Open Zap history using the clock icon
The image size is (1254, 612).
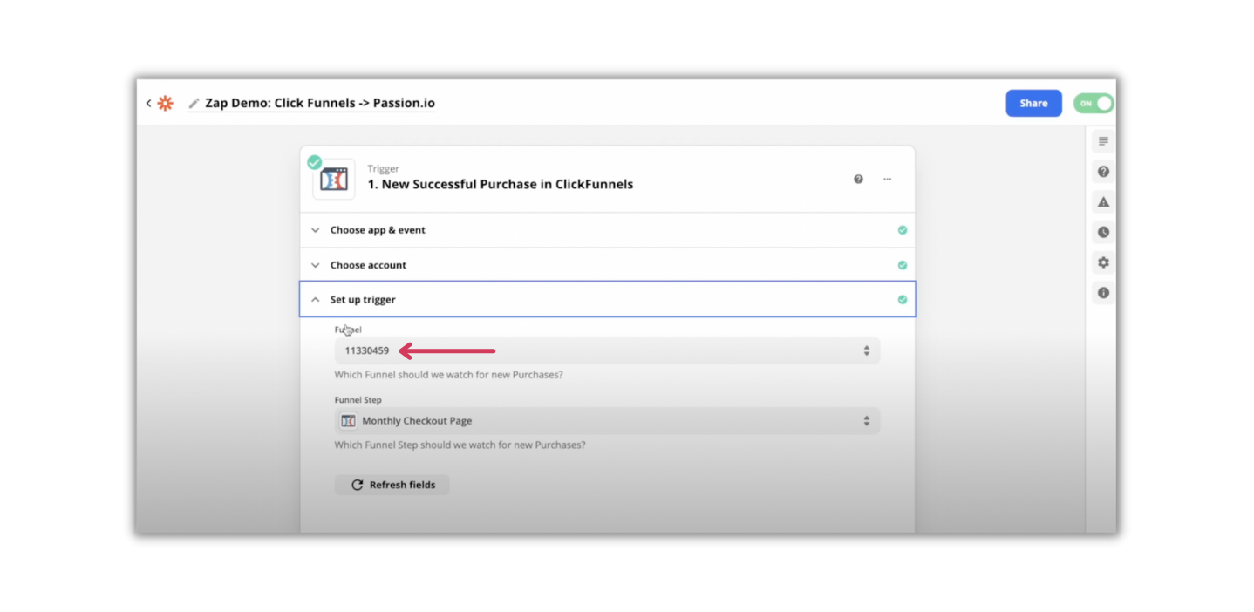point(1102,232)
